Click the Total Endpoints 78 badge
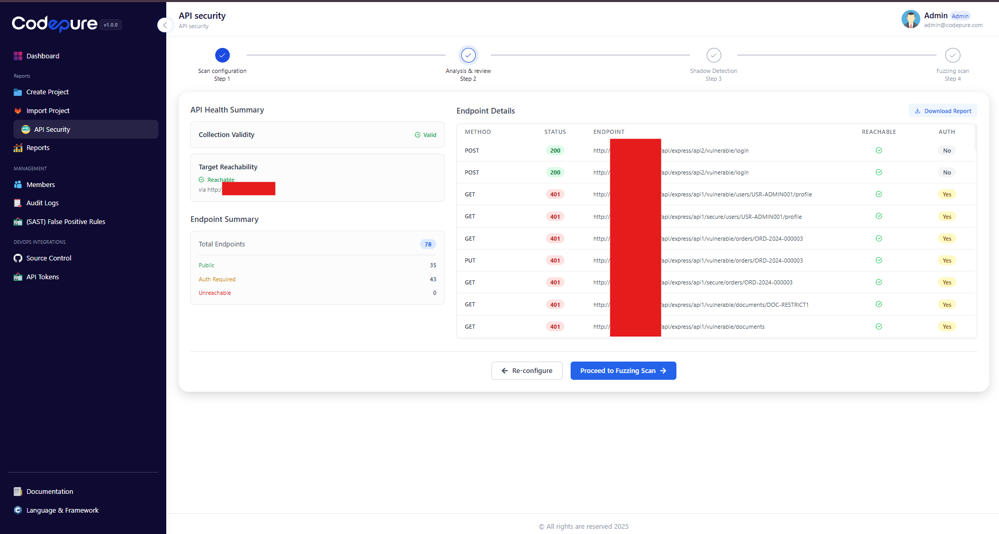Viewport: 999px width, 534px height. (428, 244)
